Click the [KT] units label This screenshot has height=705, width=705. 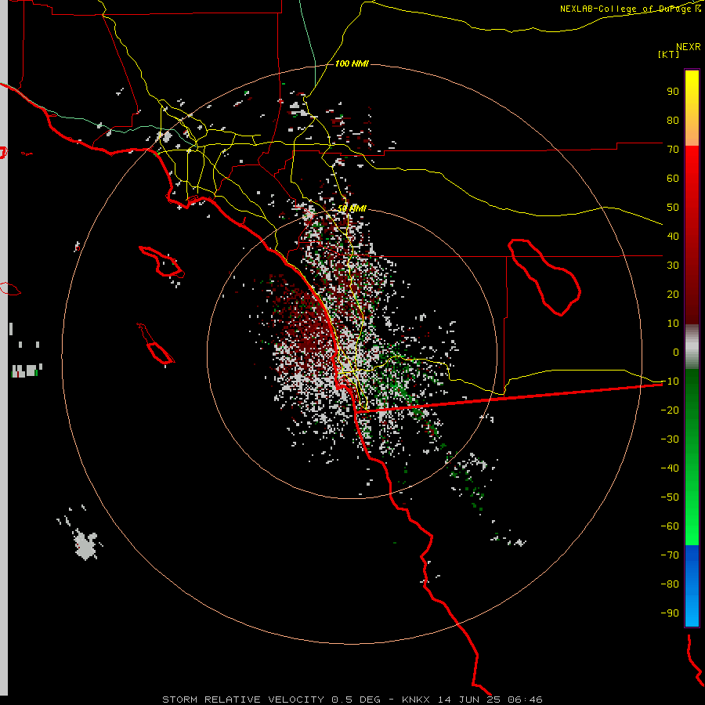668,54
